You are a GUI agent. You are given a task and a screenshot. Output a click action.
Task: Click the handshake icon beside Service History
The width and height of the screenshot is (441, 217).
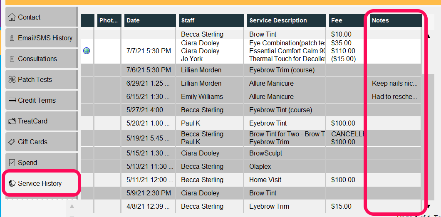[x=12, y=184]
